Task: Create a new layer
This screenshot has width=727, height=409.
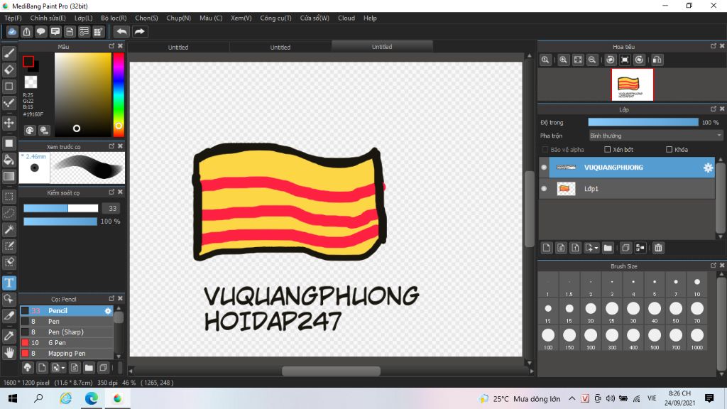Action: tap(547, 248)
